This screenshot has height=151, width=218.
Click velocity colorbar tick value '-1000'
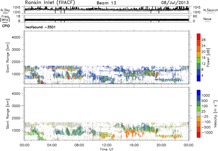coord(207,132)
